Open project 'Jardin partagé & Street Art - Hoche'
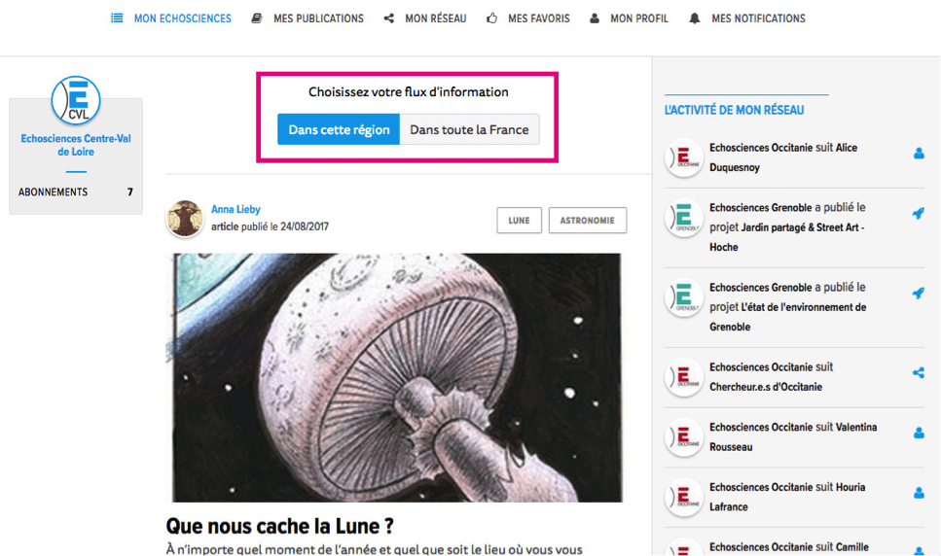 point(787,237)
